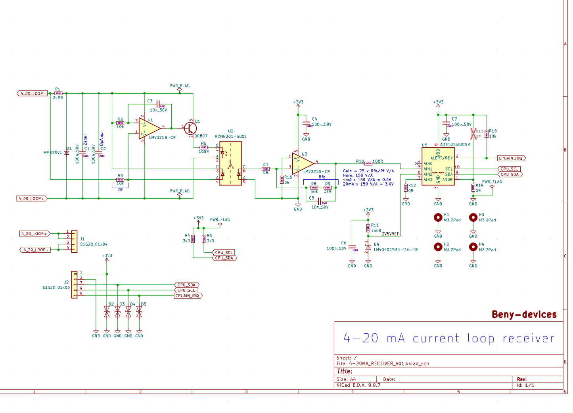This screenshot has height=413, width=573.
Task: Click the 4_20_LOOP+ label at J1
Action: [34, 234]
